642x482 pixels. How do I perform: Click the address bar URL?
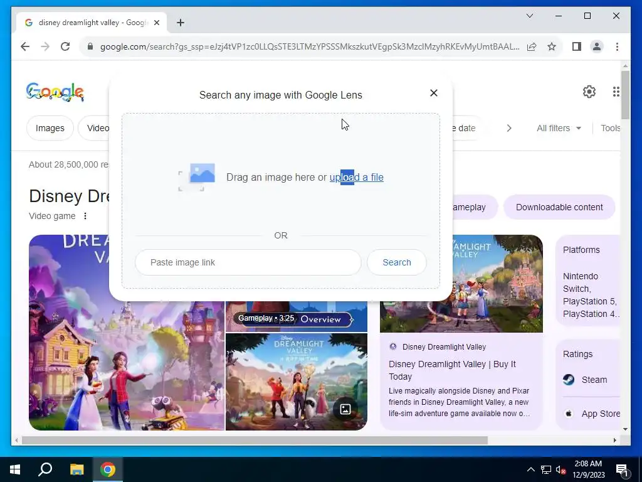[x=310, y=46]
